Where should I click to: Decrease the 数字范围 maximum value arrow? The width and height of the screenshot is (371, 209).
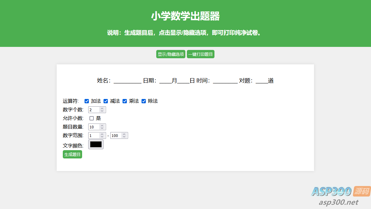124,137
